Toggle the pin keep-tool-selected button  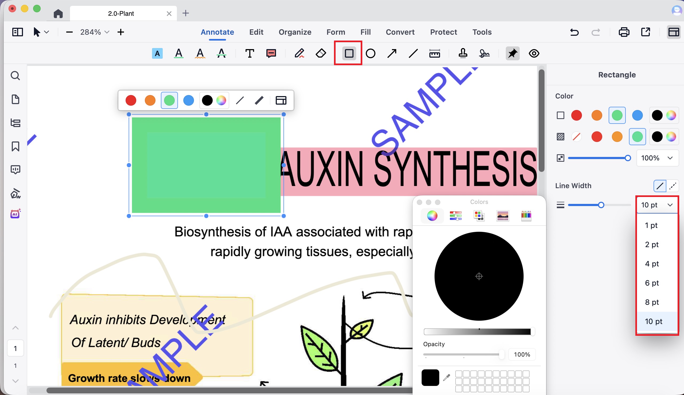click(512, 53)
